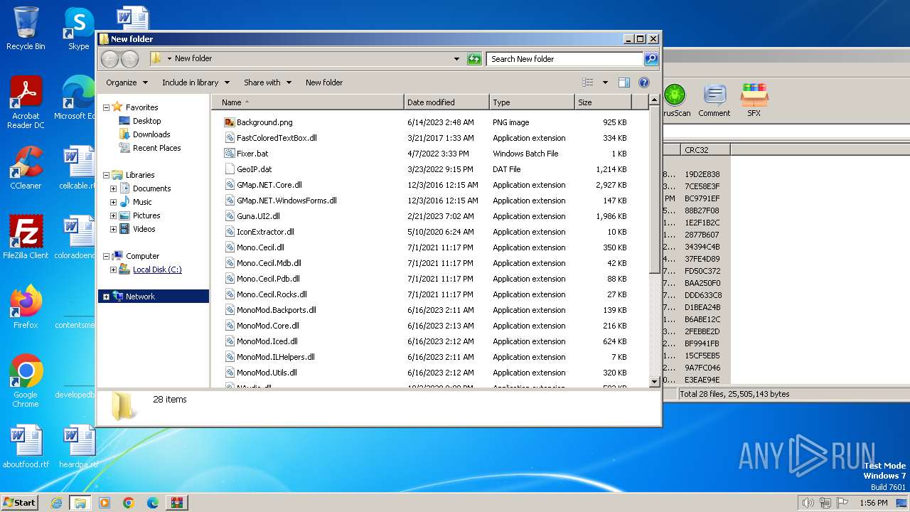Viewport: 910px width, 512px height.
Task: Launch Internet Explorer from the taskbar
Action: (56, 503)
